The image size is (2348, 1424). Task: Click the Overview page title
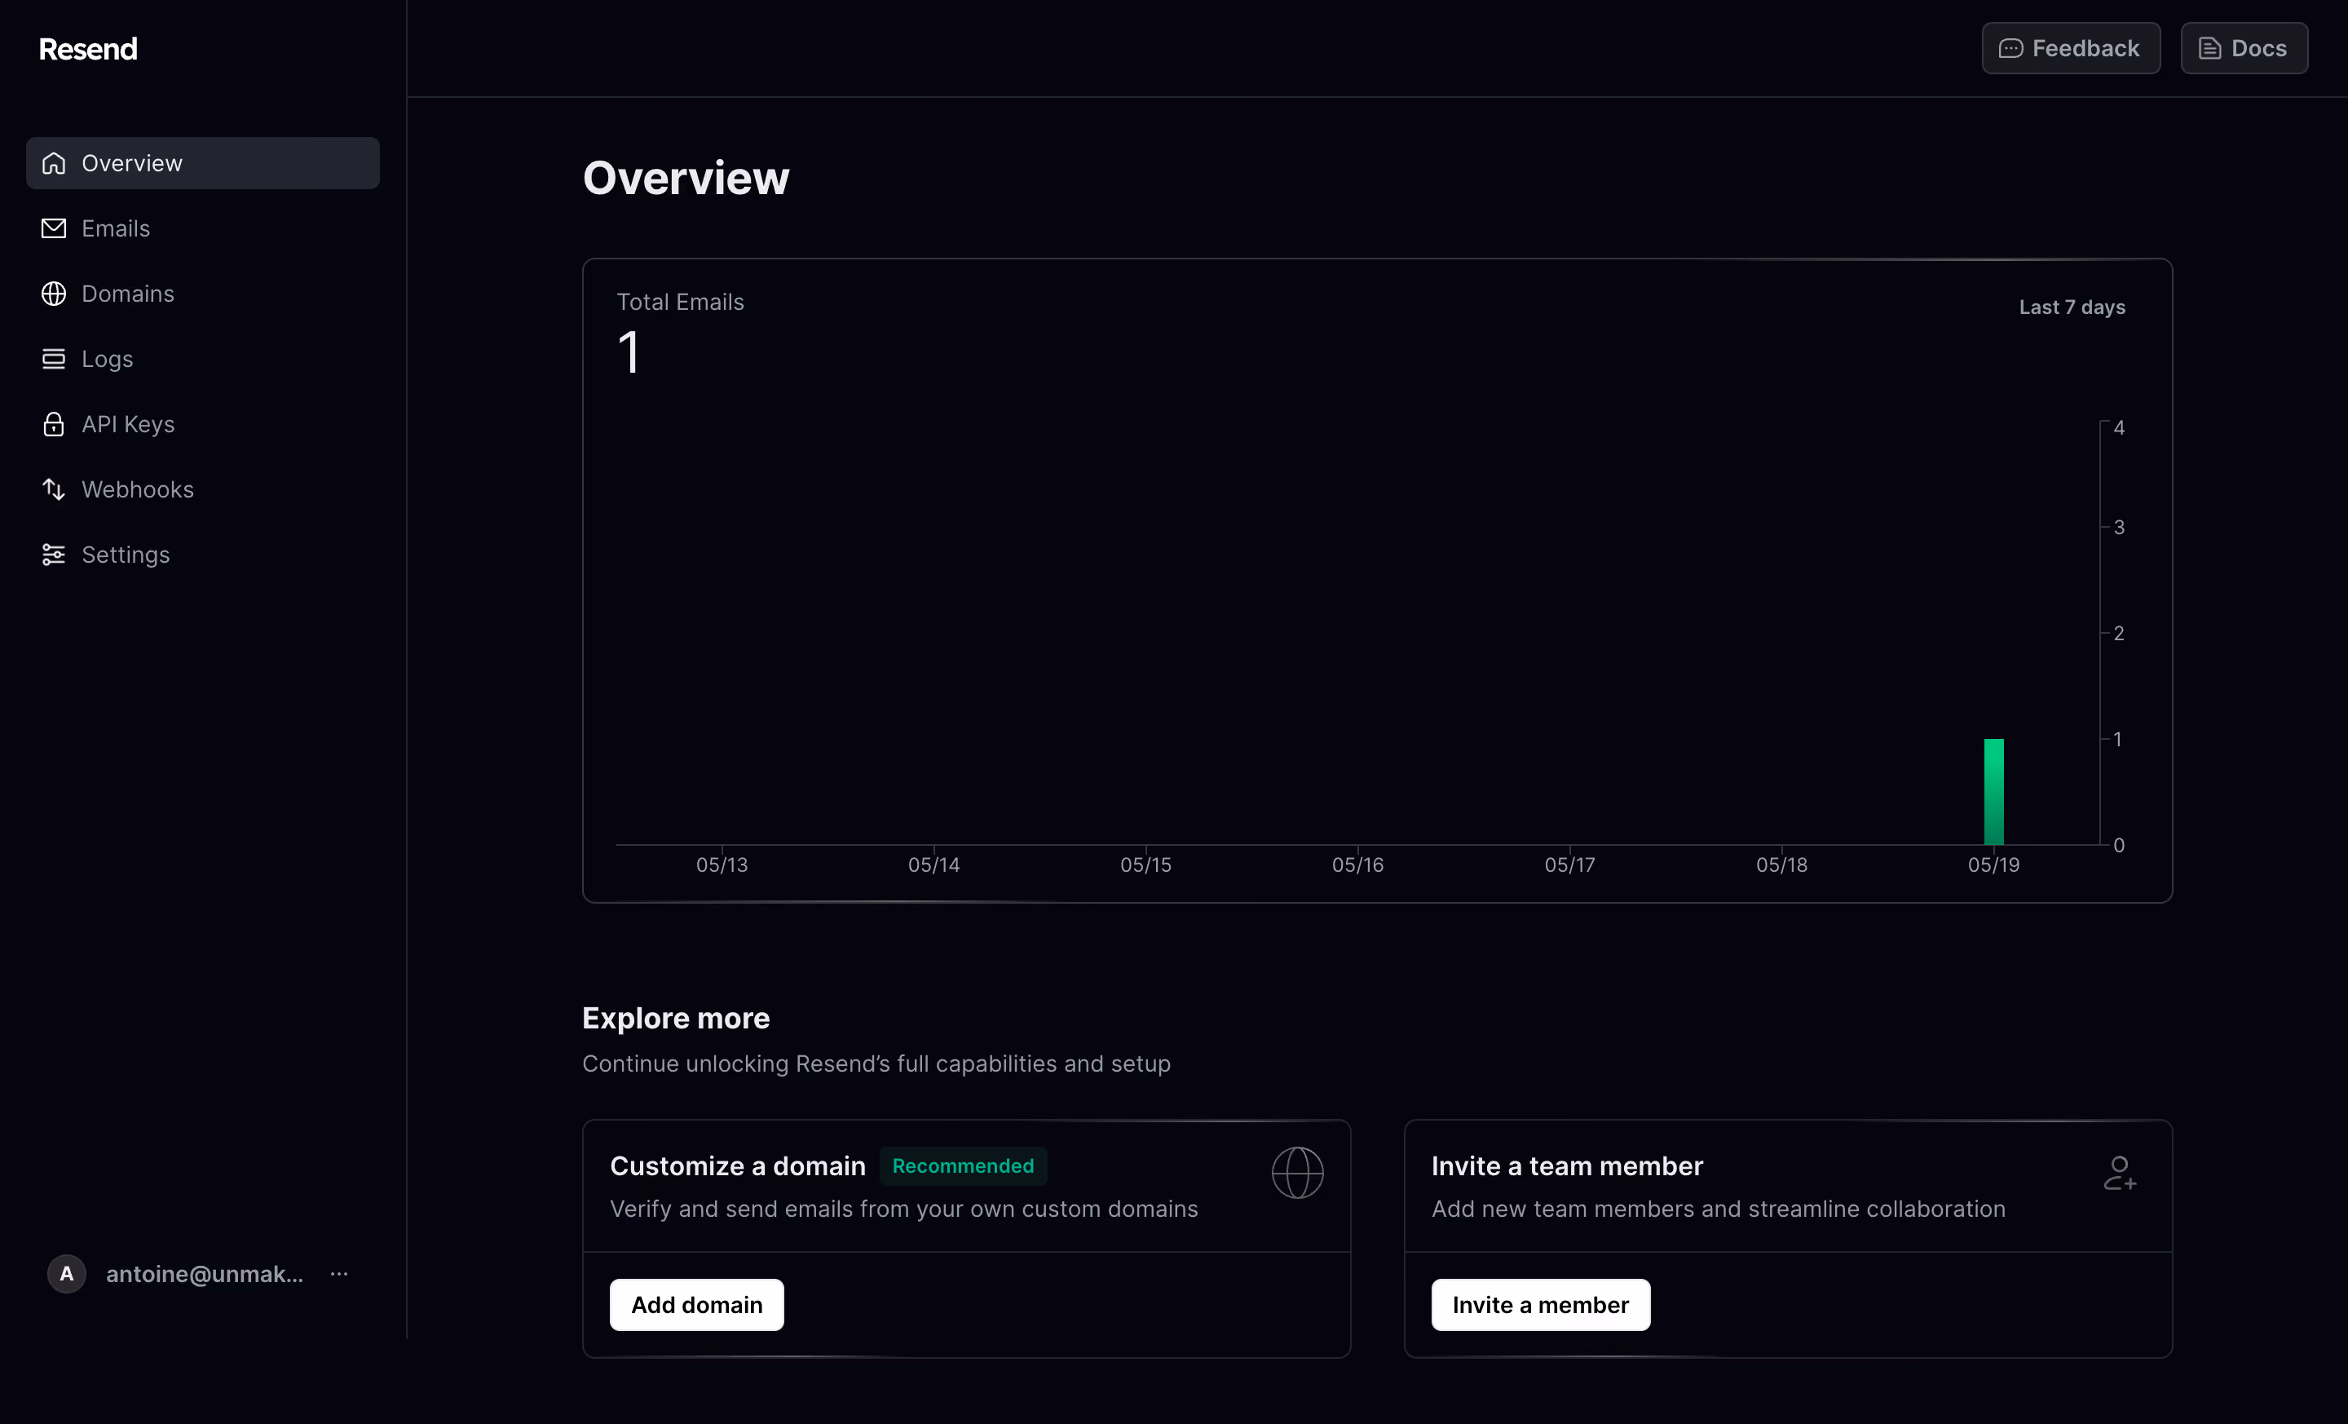tap(686, 179)
